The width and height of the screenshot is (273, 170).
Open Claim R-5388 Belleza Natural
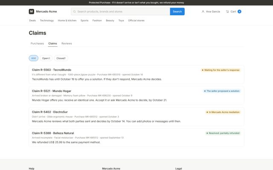(x=136, y=138)
